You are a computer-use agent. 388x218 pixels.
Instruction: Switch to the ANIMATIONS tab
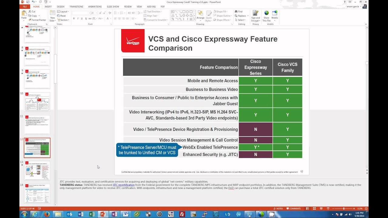[x=95, y=7]
